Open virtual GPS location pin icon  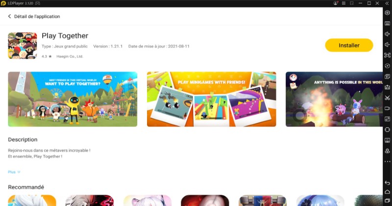tap(387, 151)
